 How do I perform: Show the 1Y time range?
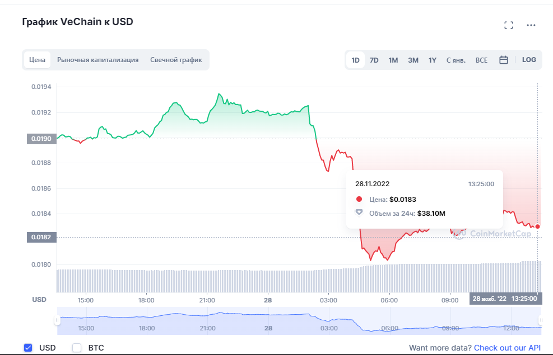pos(433,60)
